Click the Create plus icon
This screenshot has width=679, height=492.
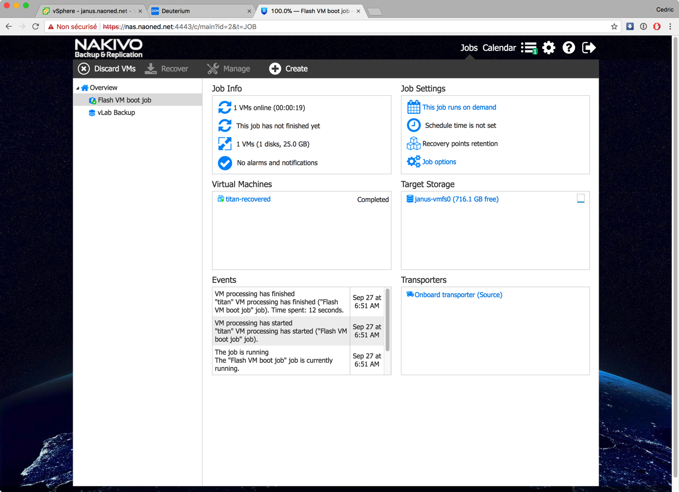click(275, 69)
